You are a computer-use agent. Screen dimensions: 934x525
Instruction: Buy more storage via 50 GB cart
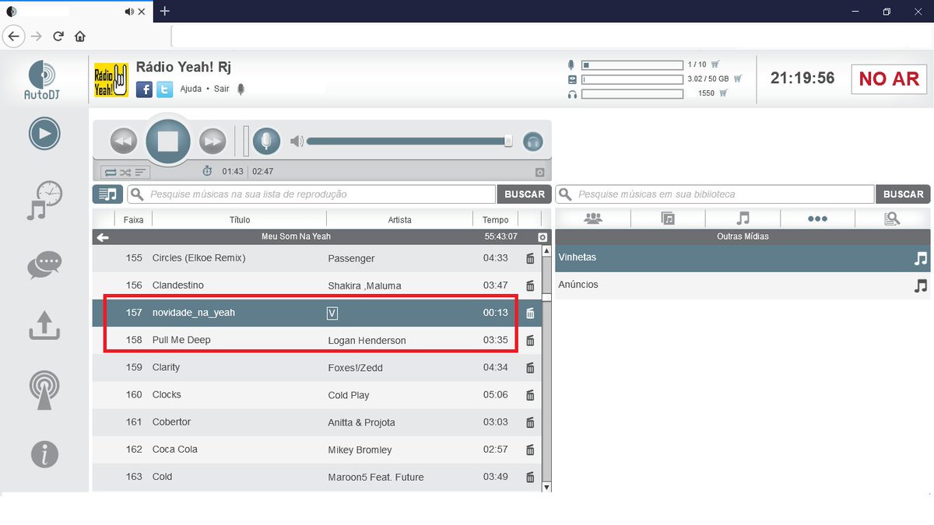tap(738, 79)
